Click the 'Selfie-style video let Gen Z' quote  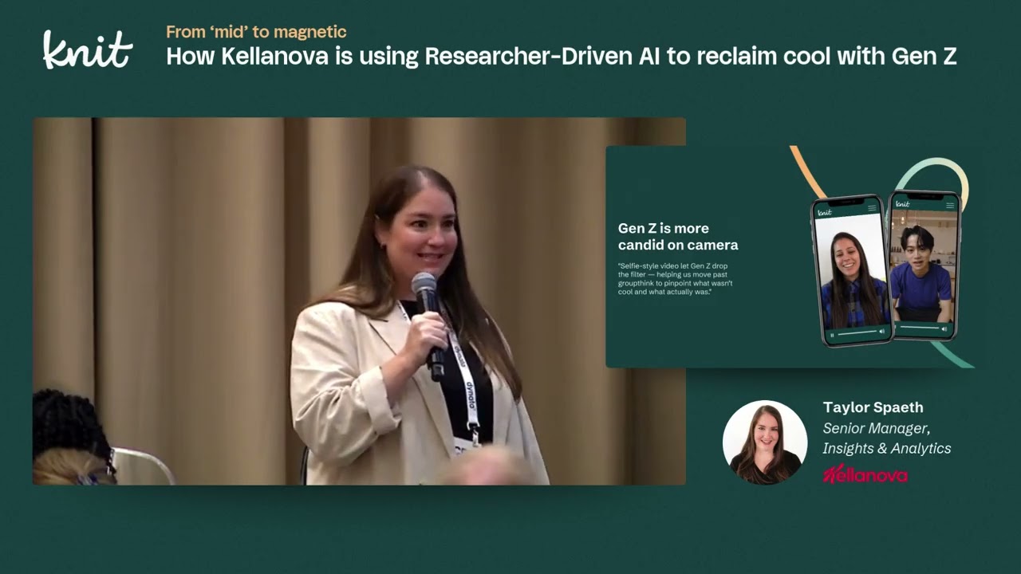pyautogui.click(x=675, y=279)
